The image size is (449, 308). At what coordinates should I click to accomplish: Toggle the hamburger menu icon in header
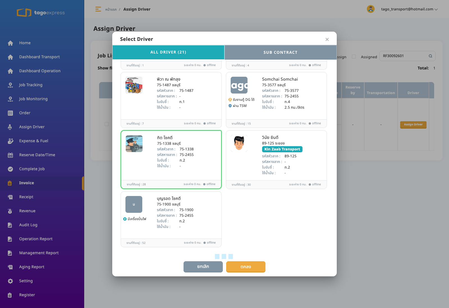tap(98, 9)
